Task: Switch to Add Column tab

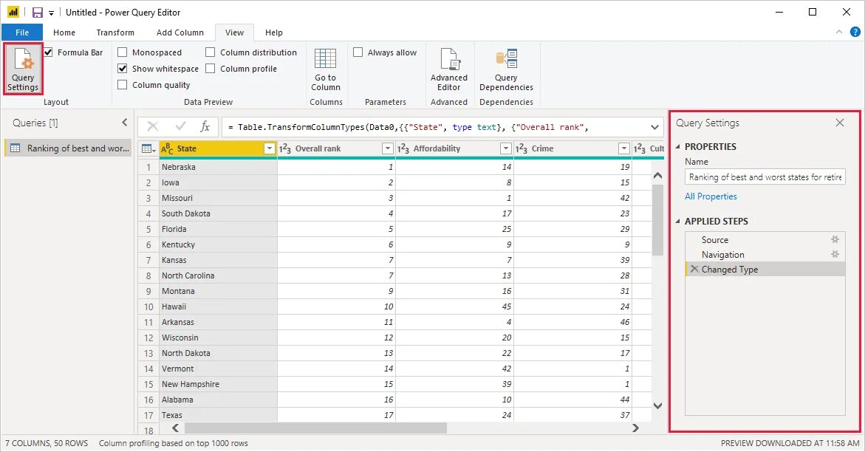Action: pyautogui.click(x=180, y=32)
